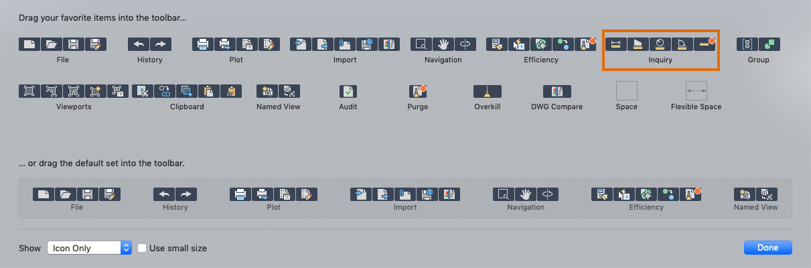Select the DWG Compare icon
811x268 pixels.
pos(557,92)
